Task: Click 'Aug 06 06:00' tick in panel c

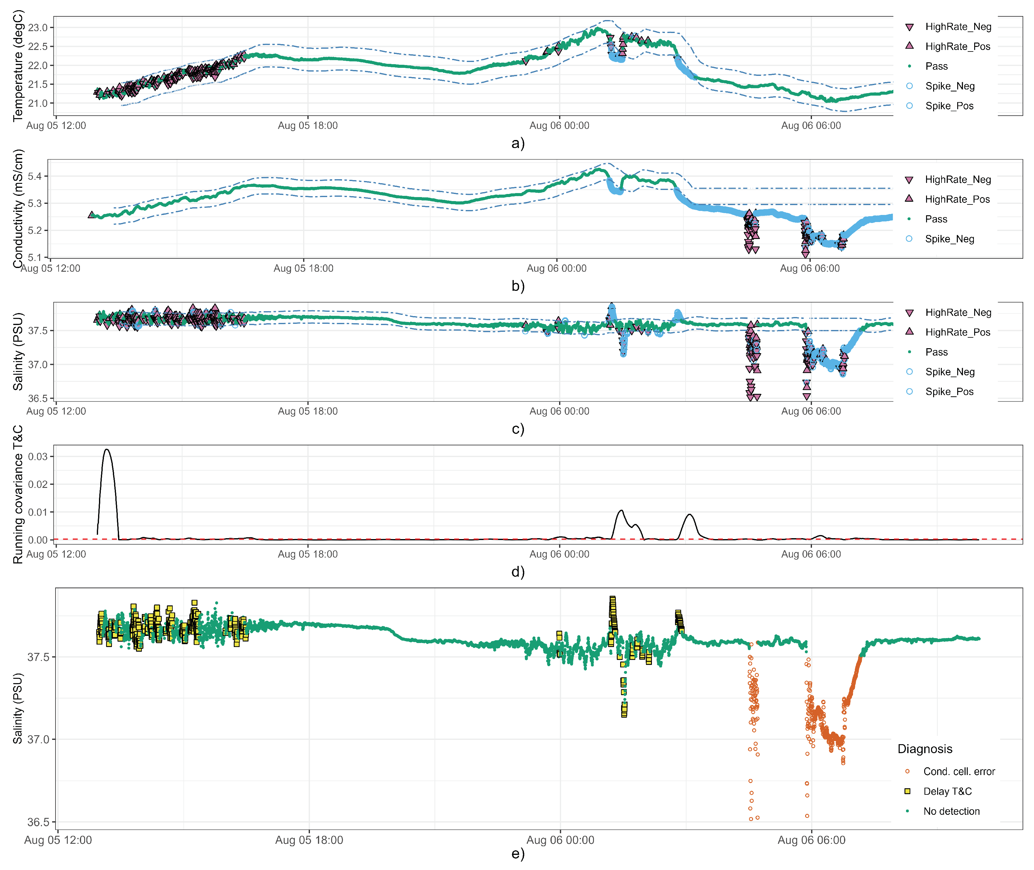Action: click(811, 411)
